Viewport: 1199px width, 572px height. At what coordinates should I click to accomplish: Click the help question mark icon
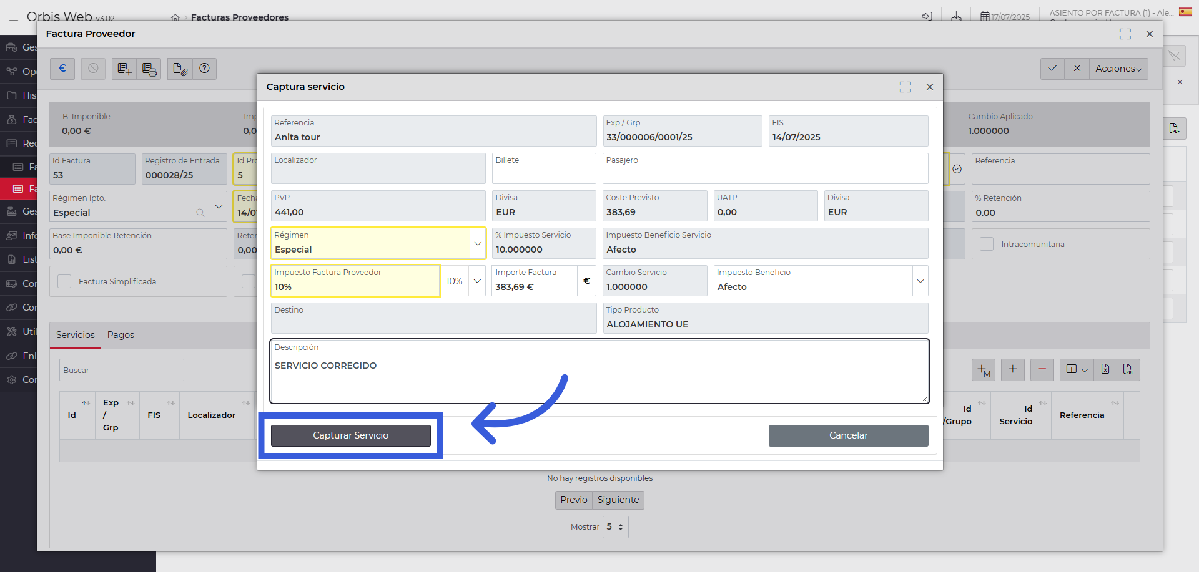click(204, 69)
